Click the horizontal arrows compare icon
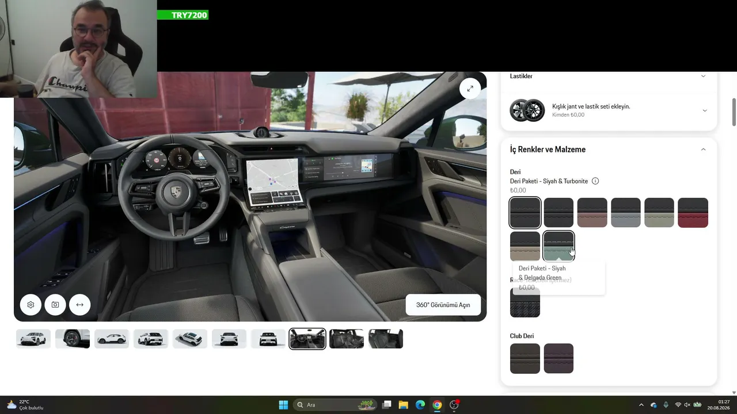The width and height of the screenshot is (737, 414). click(x=79, y=305)
